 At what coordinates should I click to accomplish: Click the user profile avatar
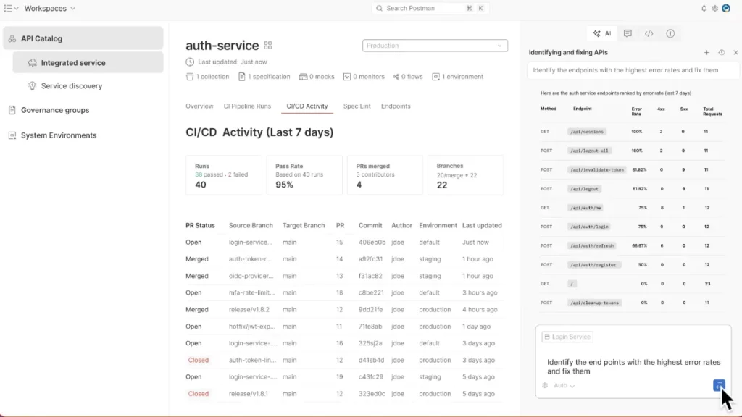pos(727,8)
